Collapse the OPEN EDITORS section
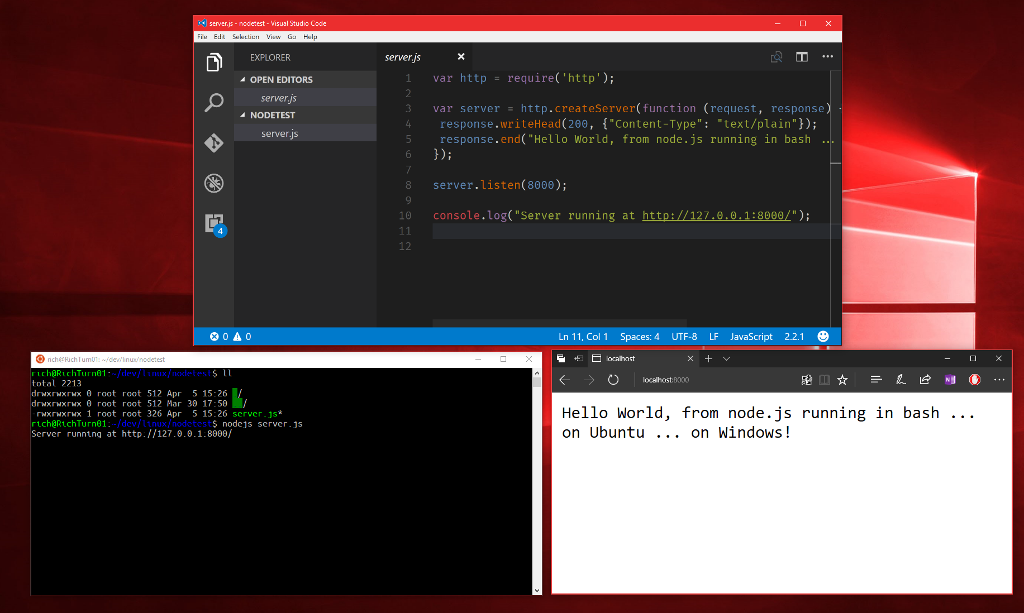Viewport: 1024px width, 613px height. pos(243,79)
